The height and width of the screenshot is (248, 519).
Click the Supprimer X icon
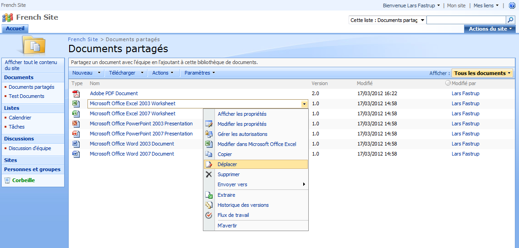(x=208, y=174)
